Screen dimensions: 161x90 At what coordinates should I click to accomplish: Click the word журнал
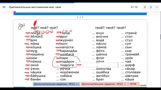[66, 40]
